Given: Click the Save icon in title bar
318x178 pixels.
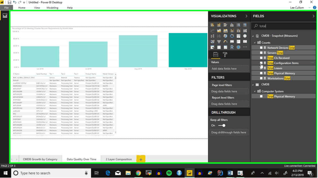Looking at the screenshot, I should 9,2.
